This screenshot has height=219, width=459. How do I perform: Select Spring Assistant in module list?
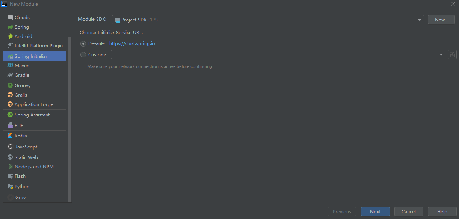pyautogui.click(x=35, y=115)
